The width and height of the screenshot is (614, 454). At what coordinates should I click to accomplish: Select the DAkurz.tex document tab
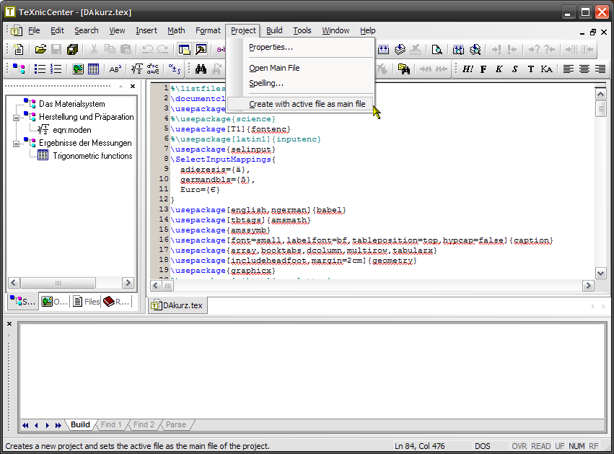[x=177, y=305]
